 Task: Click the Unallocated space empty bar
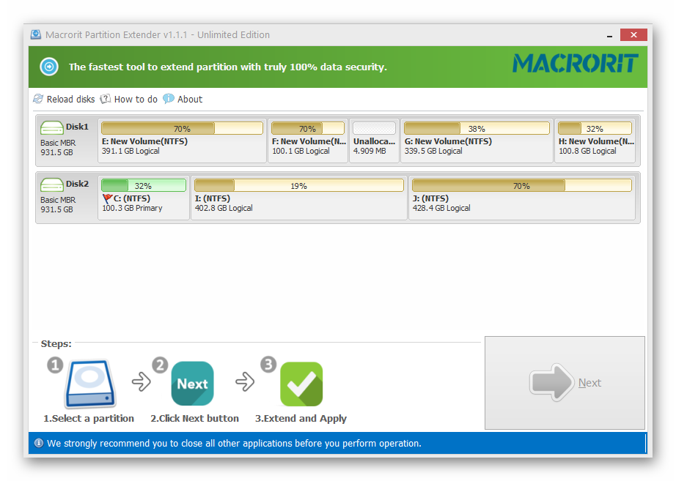[374, 128]
